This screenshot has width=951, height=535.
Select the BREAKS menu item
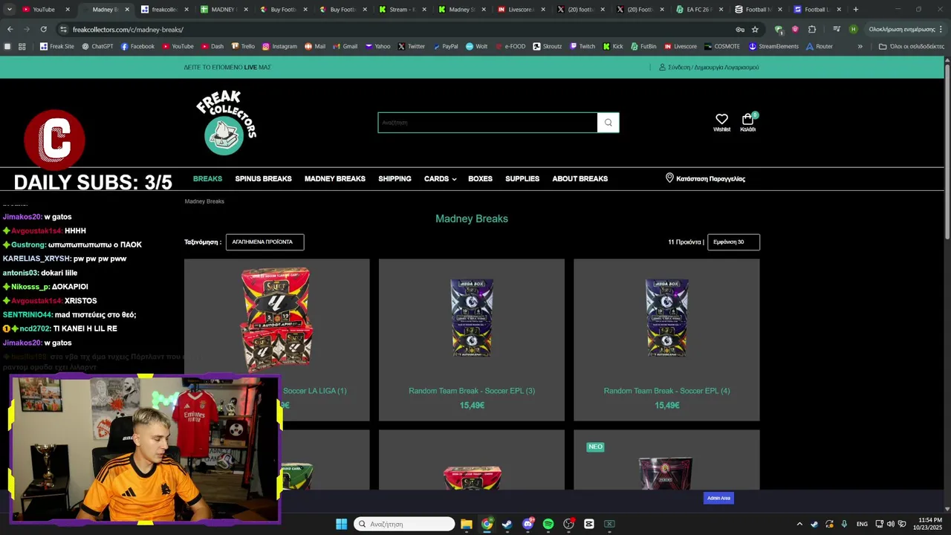click(207, 179)
